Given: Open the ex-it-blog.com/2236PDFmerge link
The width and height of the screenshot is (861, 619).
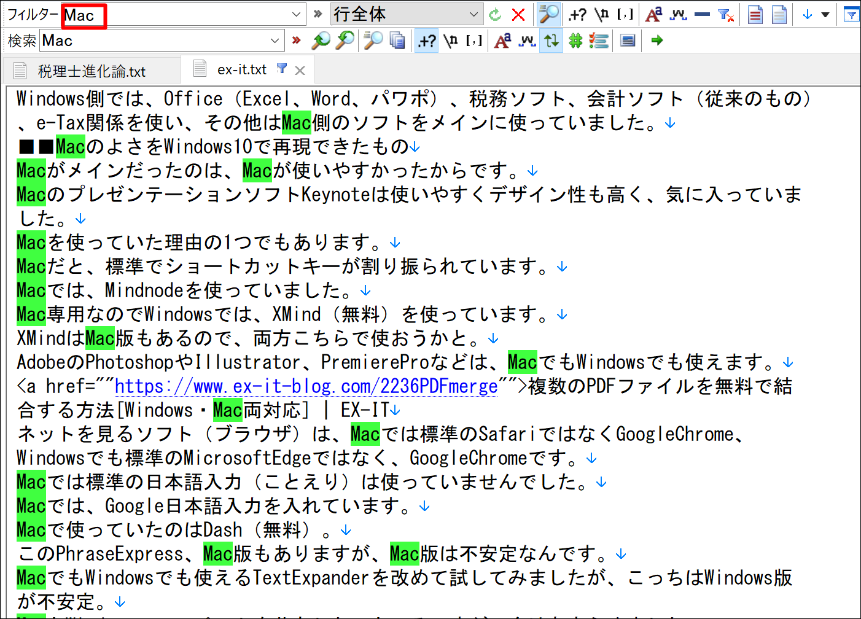Looking at the screenshot, I should coord(306,386).
